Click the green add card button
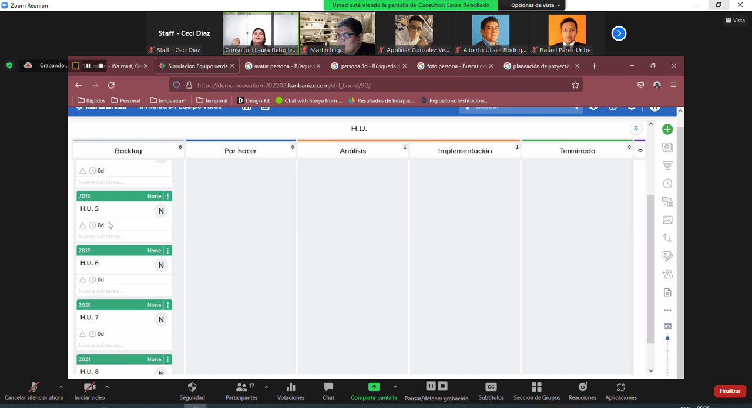This screenshot has height=408, width=752. pyautogui.click(x=667, y=129)
